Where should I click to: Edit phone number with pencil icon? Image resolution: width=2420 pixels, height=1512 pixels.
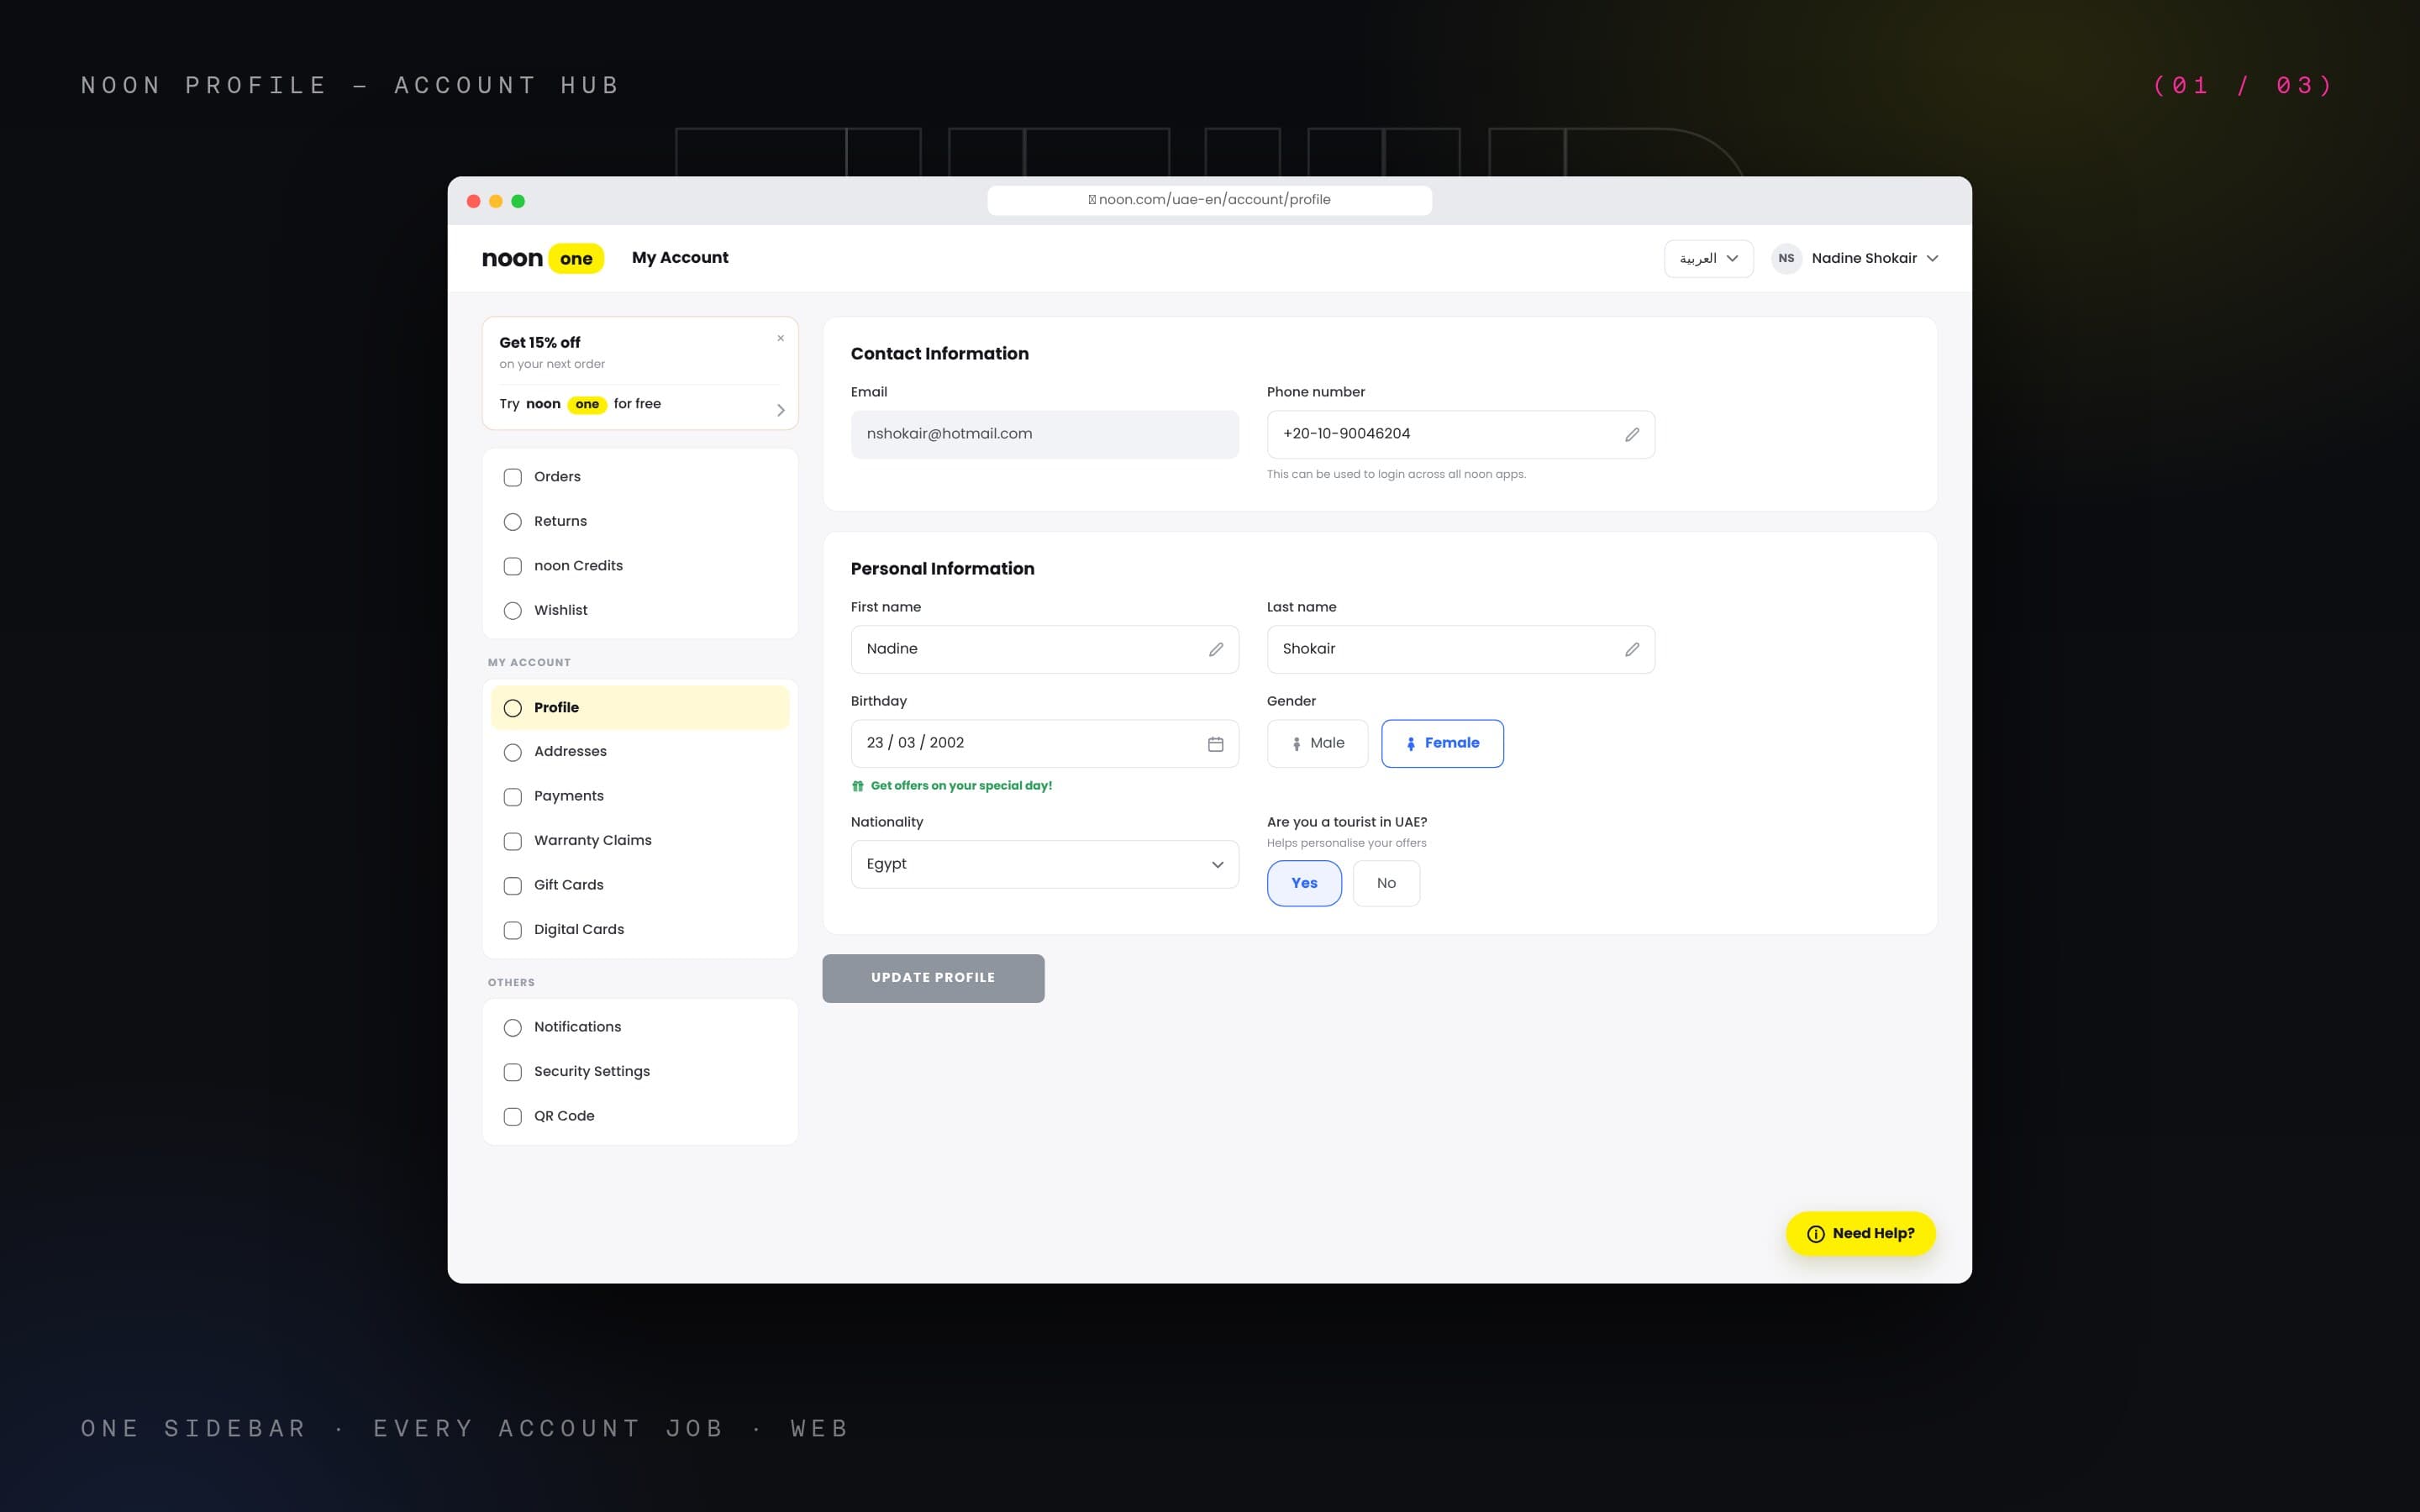pos(1632,435)
